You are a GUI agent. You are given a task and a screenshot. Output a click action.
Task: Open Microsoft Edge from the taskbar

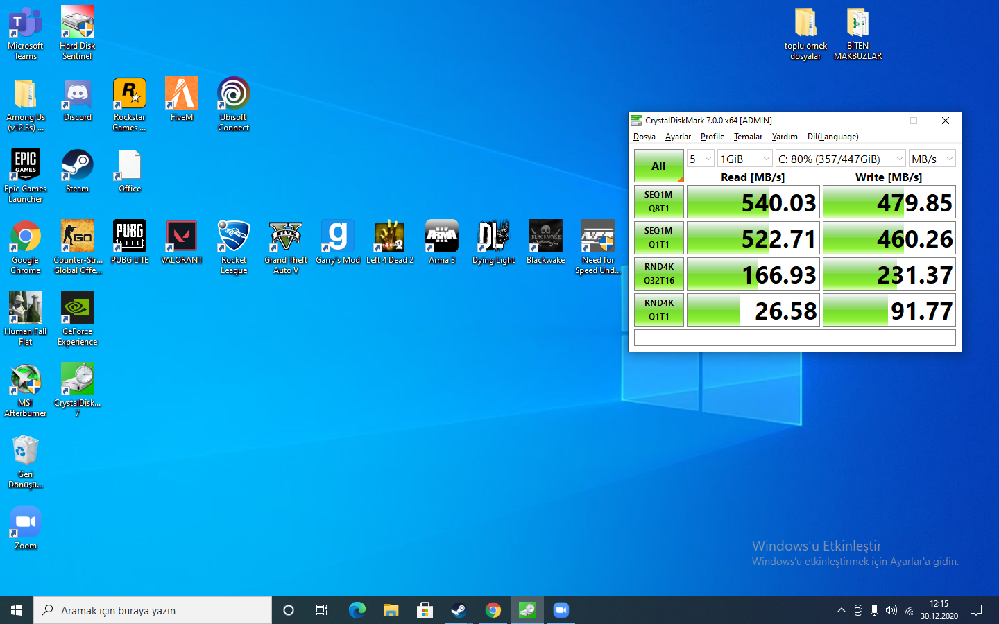357,610
